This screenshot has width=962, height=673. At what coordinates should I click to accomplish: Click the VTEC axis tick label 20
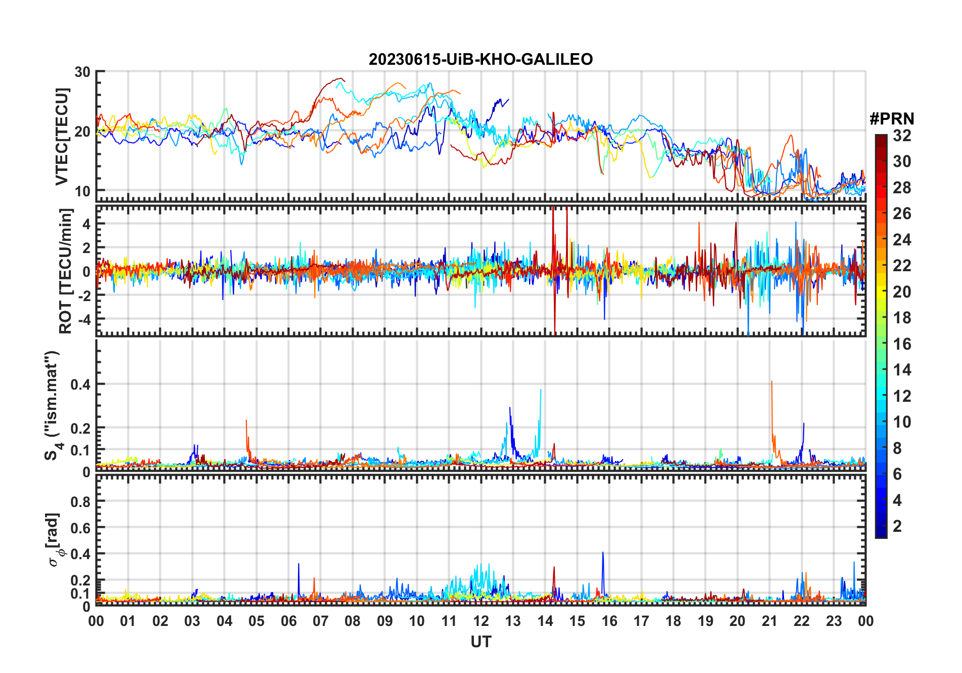(82, 132)
